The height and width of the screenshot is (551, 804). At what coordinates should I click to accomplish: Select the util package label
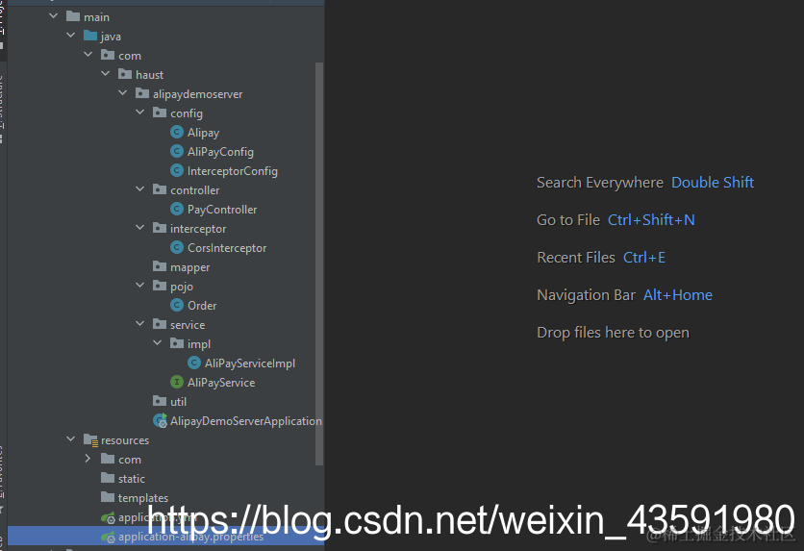tap(179, 402)
